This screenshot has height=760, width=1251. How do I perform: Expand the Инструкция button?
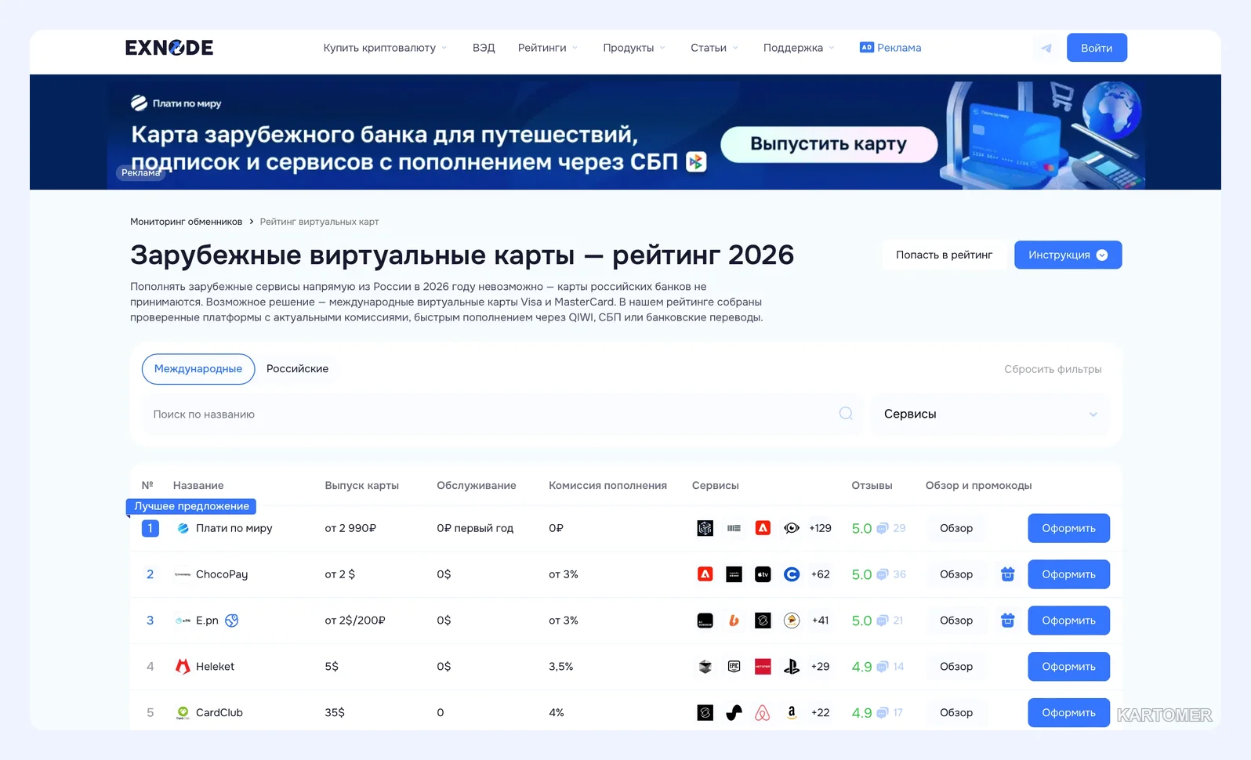click(x=1068, y=255)
